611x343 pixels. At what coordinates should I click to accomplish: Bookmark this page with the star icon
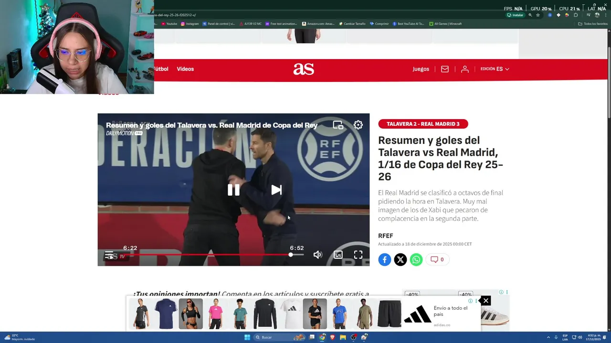(538, 15)
